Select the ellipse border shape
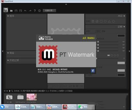The height and width of the screenshot is (110, 132). point(115,55)
